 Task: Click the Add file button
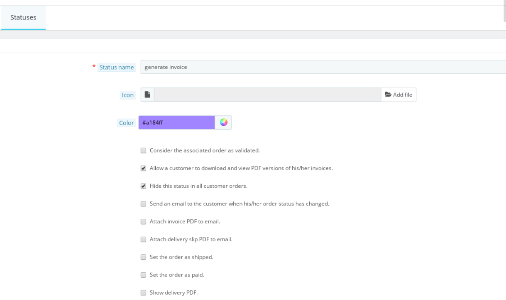click(398, 94)
